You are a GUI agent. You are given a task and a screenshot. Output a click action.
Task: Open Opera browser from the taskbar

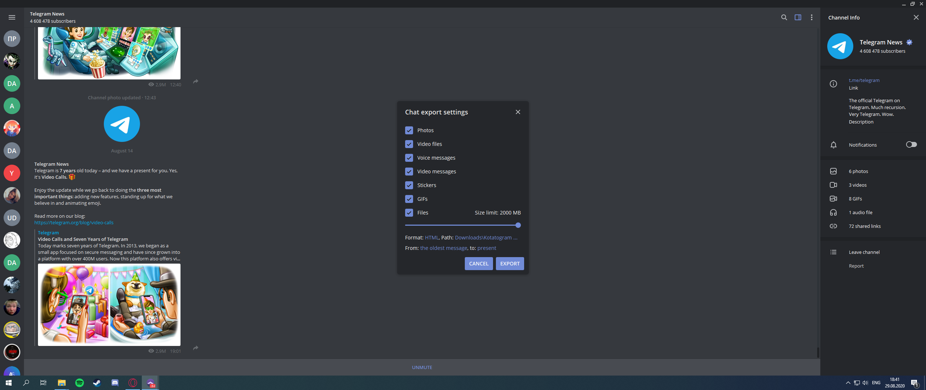(132, 383)
